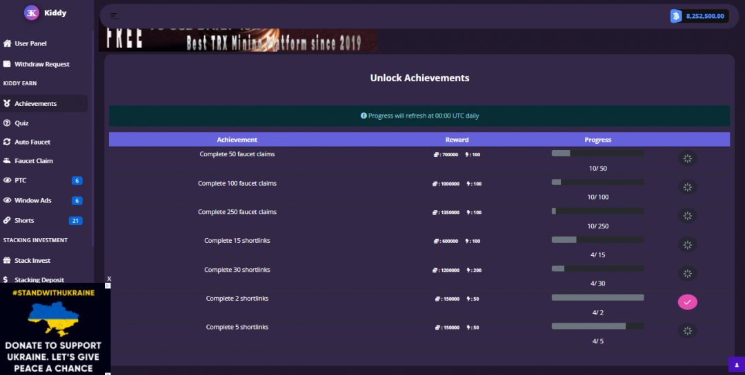Viewport: 745px width, 375px height.
Task: Click the Quiz question-mark icon
Action: tap(7, 123)
